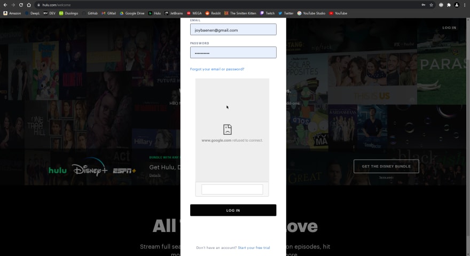Open Chrome three-dot menu

465,5
